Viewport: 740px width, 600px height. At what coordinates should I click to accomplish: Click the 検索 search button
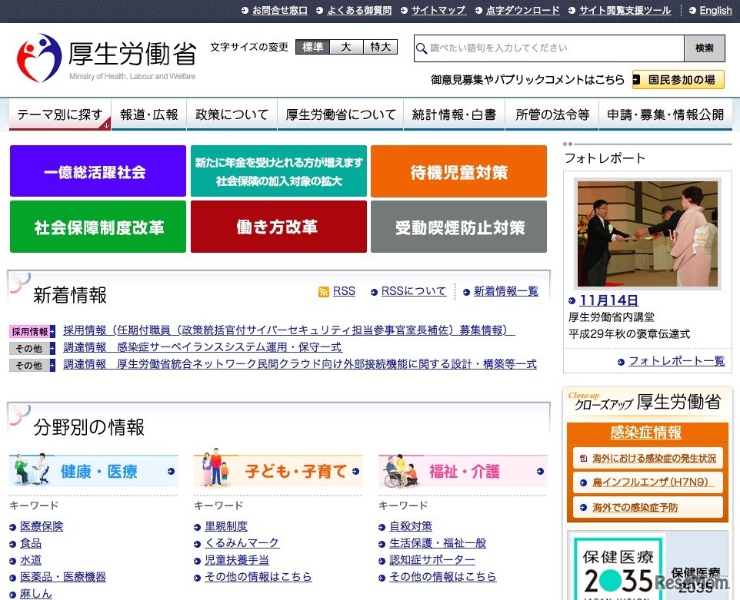click(705, 48)
